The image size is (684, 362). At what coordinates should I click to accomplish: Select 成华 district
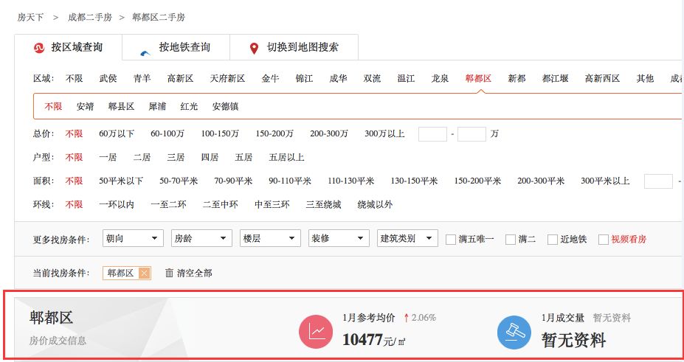(338, 78)
